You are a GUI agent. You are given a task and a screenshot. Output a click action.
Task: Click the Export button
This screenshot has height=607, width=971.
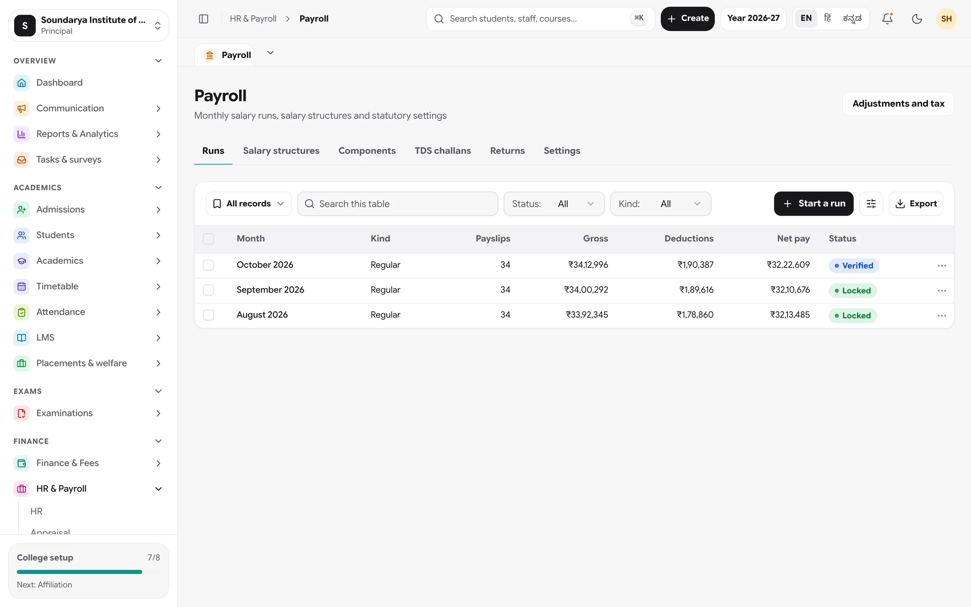point(916,204)
